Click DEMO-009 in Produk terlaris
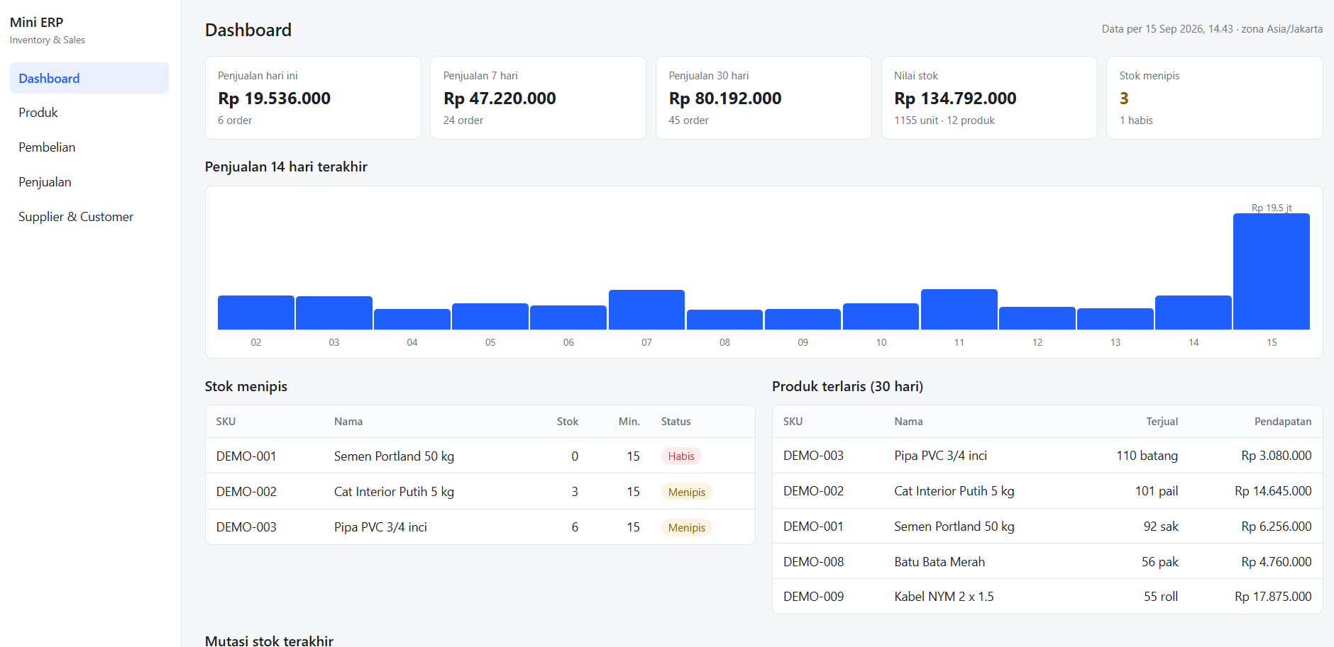The height and width of the screenshot is (647, 1334). pyautogui.click(x=813, y=597)
